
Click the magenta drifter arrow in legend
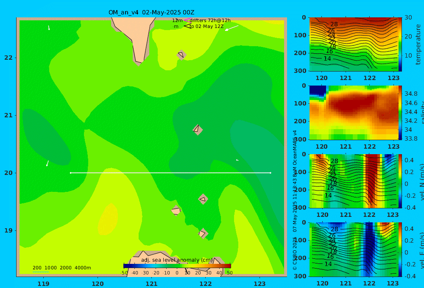click(187, 20)
